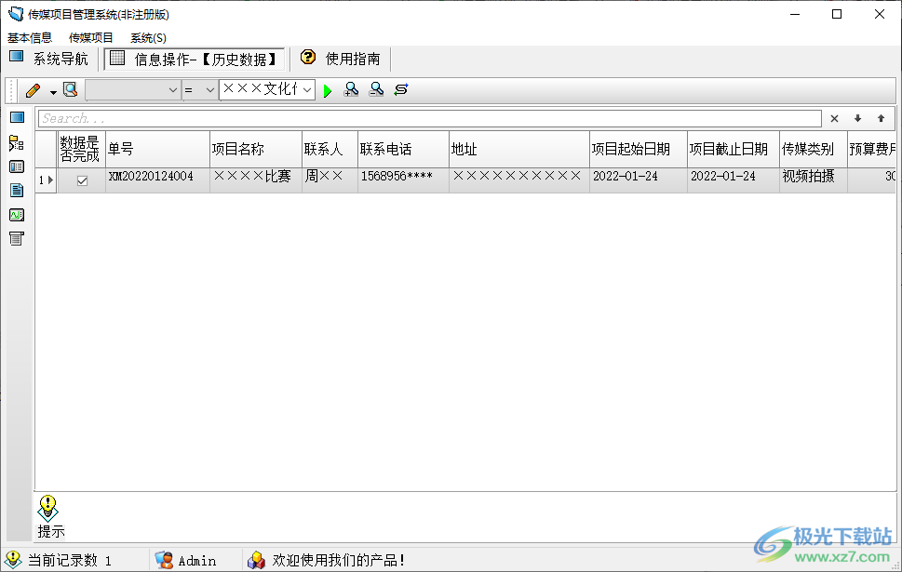This screenshot has height=572, width=902.
Task: Open the 使用指南 help button
Action: click(x=341, y=59)
